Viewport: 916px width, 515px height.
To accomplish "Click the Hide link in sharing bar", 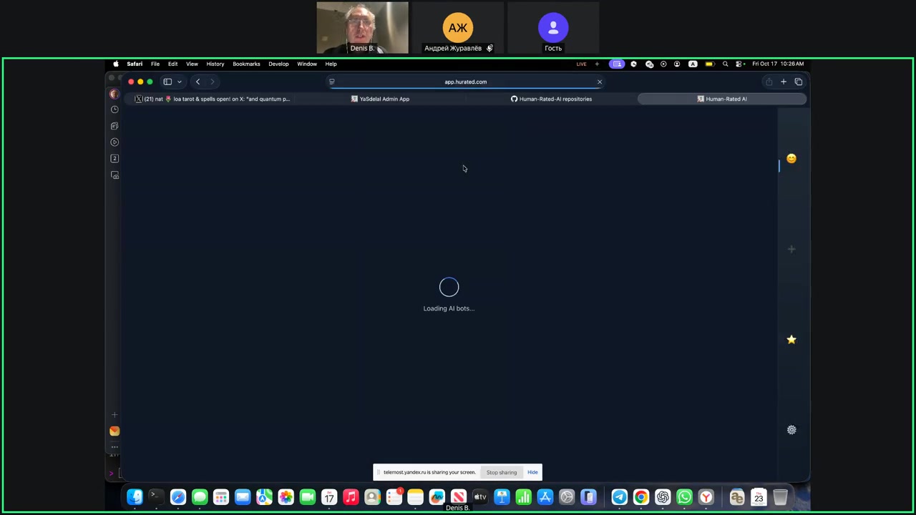I will tap(532, 472).
